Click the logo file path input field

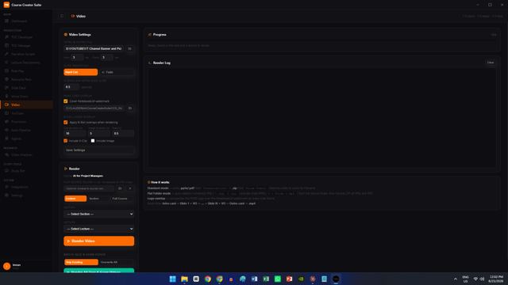[x=94, y=108]
